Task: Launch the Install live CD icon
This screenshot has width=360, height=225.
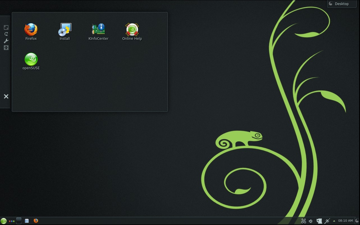Action: [x=65, y=31]
